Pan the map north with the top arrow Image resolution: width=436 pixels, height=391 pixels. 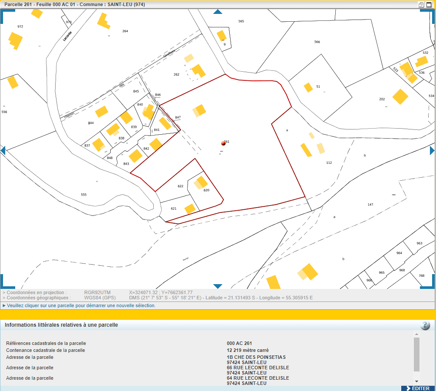[218, 12]
